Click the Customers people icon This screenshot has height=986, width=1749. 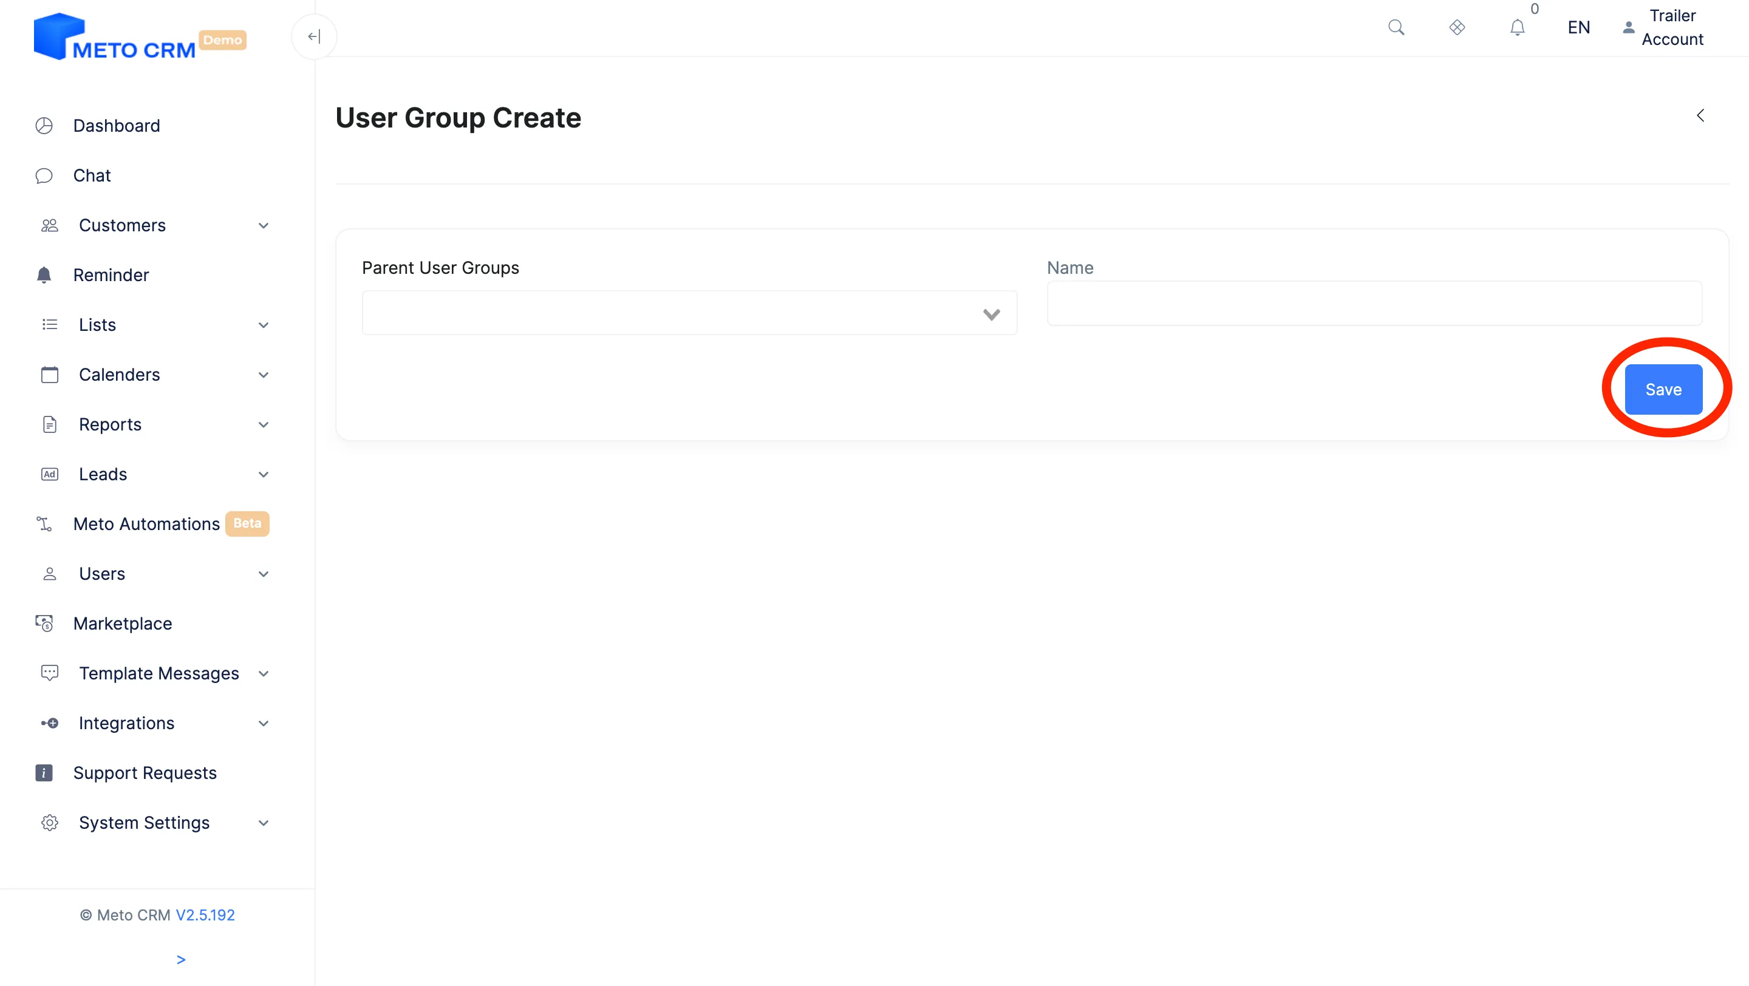tap(50, 225)
